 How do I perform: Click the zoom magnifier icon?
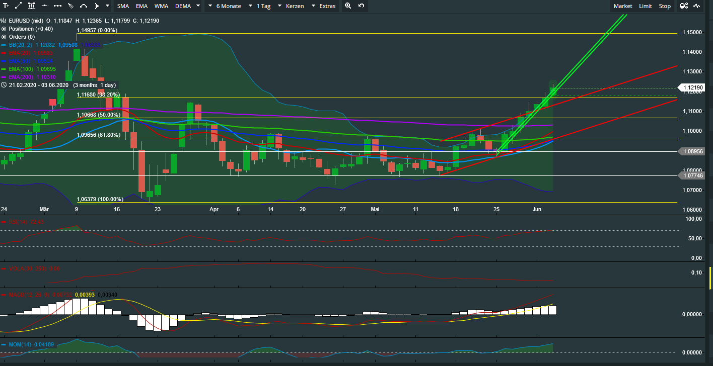(x=348, y=6)
